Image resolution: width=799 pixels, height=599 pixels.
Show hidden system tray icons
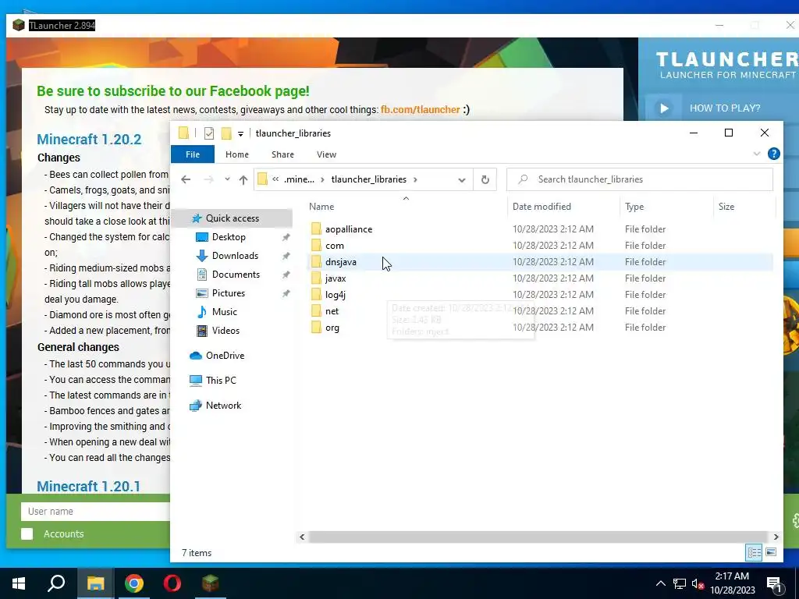point(660,583)
